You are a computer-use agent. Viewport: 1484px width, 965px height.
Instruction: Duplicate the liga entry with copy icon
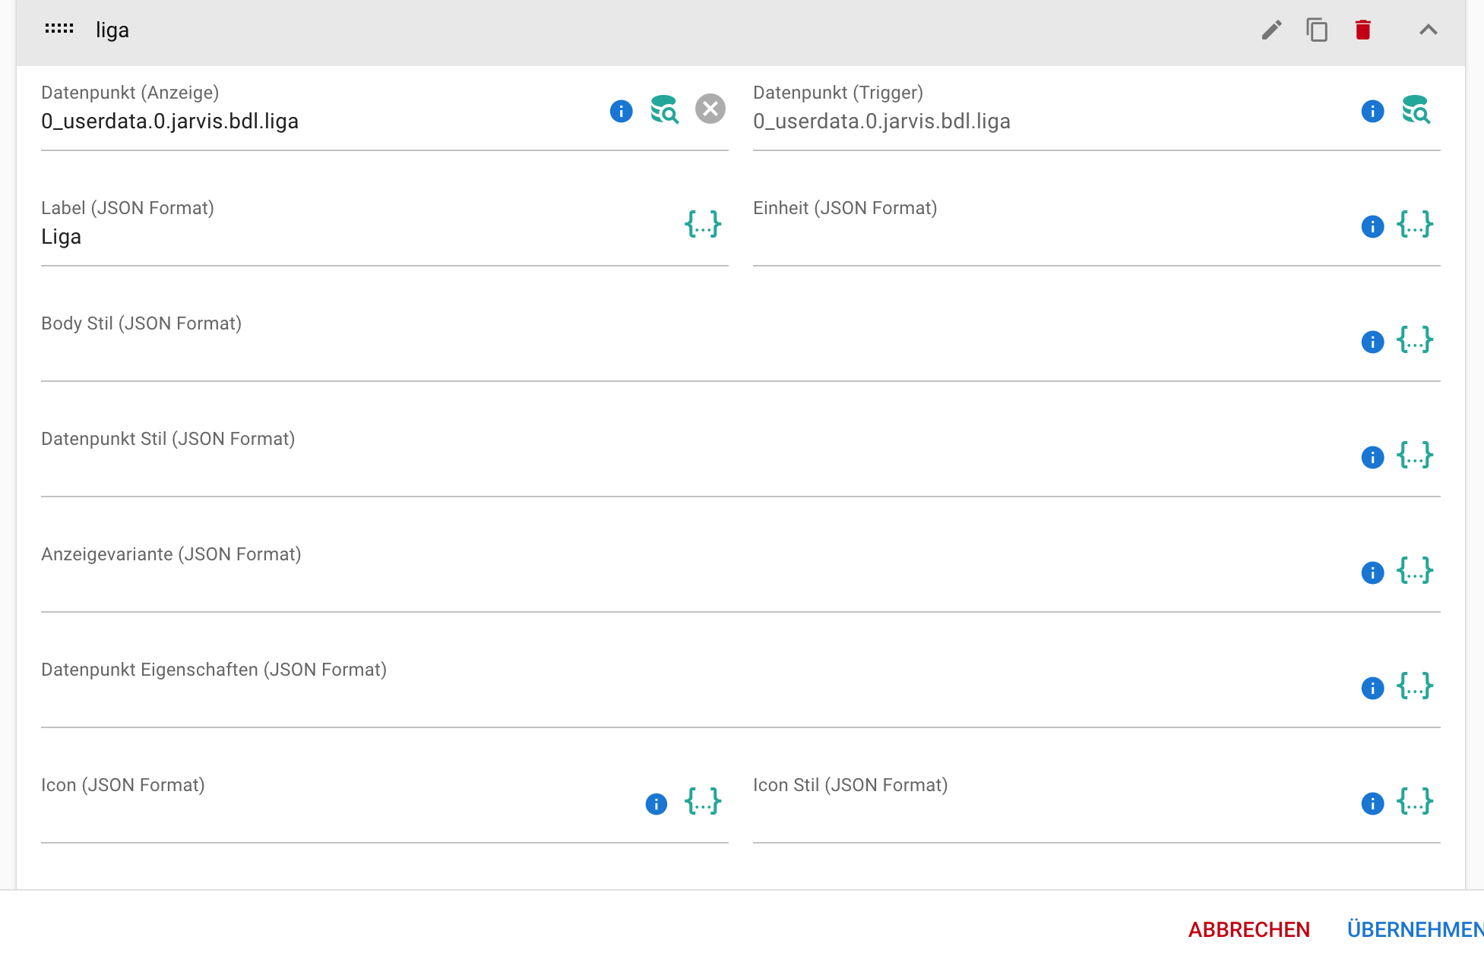click(1317, 30)
